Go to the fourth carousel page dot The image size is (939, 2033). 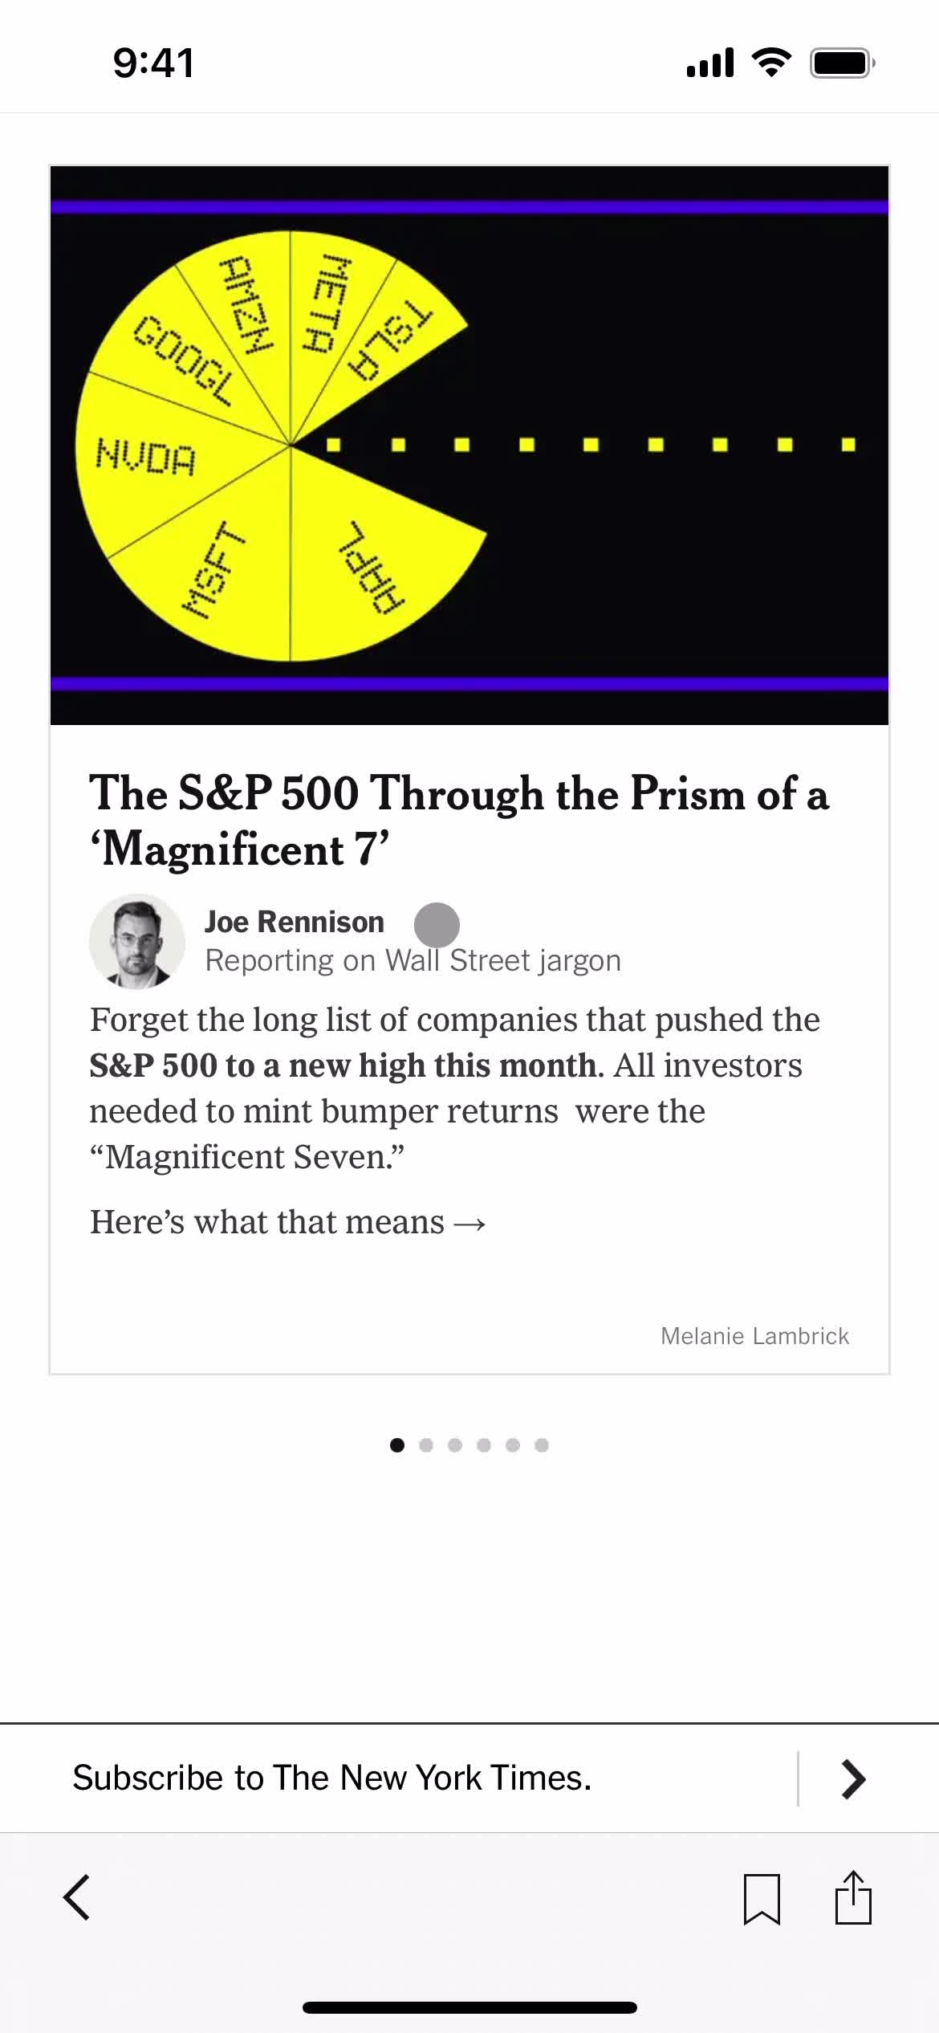[x=484, y=1445]
